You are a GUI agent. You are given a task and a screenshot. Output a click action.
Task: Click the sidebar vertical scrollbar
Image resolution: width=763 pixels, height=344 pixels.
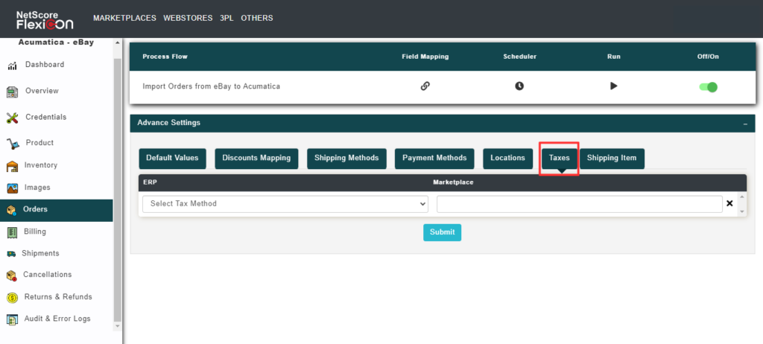117,186
